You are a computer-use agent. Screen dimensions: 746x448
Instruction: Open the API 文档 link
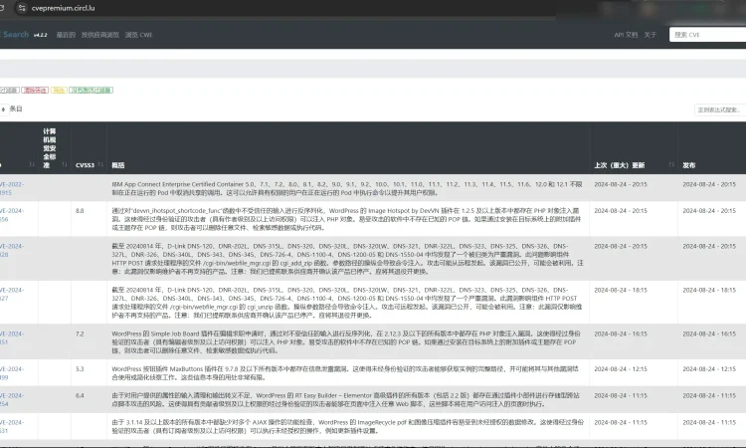(x=626, y=35)
